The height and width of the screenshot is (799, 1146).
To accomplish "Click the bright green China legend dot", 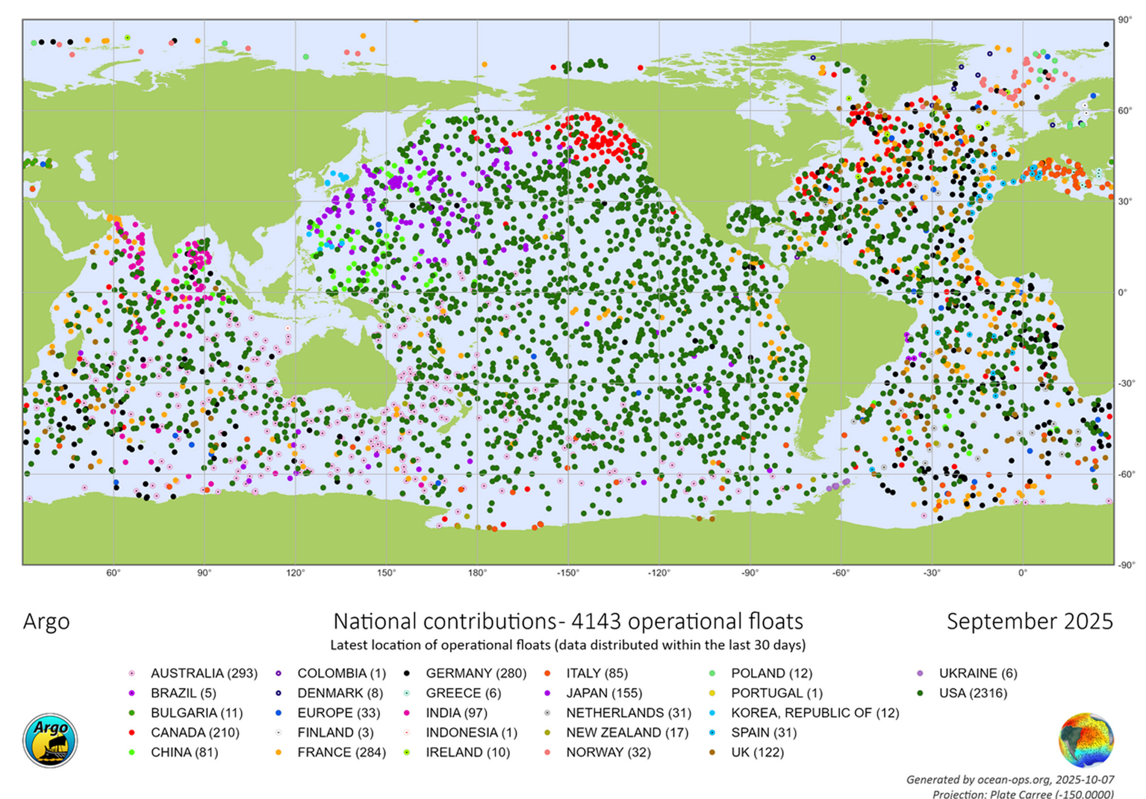I will point(132,752).
